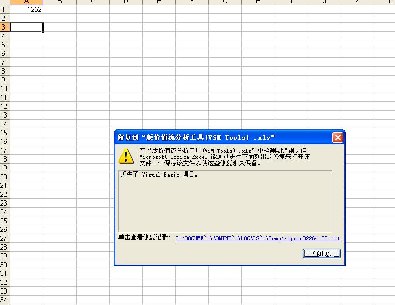
Task: Select the active cell A3
Action: (26, 27)
